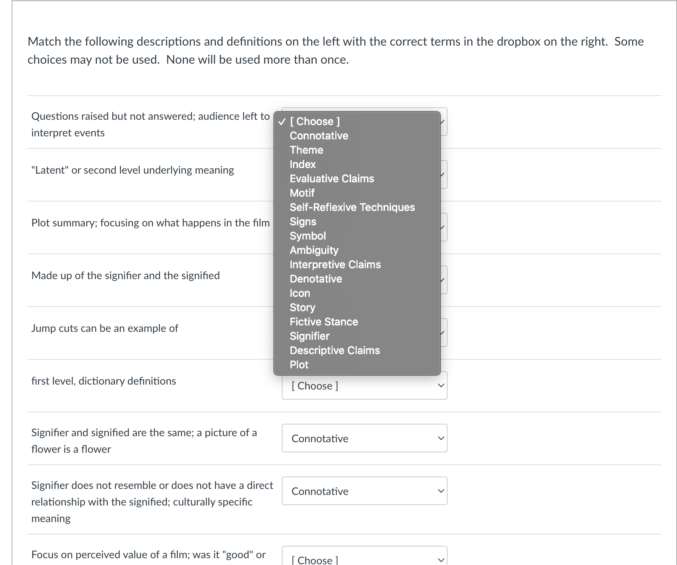The height and width of the screenshot is (565, 677).
Task: Click the checked "[ Choose ]" entry in the list
Action: 315,121
